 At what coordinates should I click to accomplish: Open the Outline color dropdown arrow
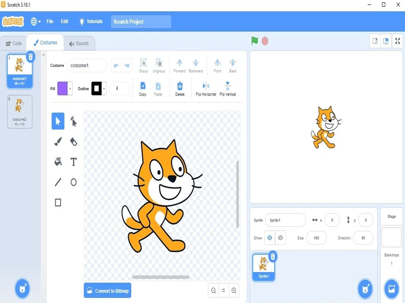pos(104,89)
